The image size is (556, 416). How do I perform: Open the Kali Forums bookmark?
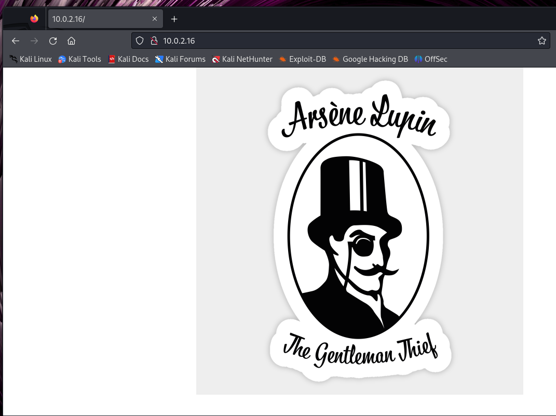point(180,59)
